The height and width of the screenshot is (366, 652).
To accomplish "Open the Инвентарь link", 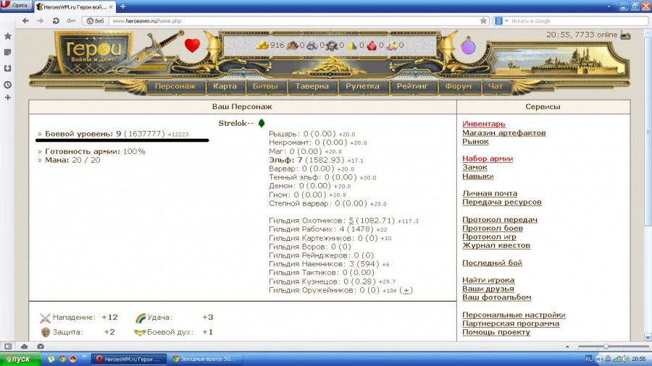I will 483,124.
